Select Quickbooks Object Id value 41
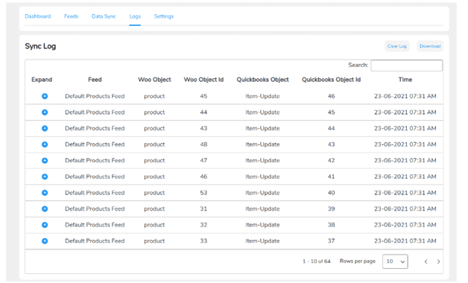 (x=332, y=177)
